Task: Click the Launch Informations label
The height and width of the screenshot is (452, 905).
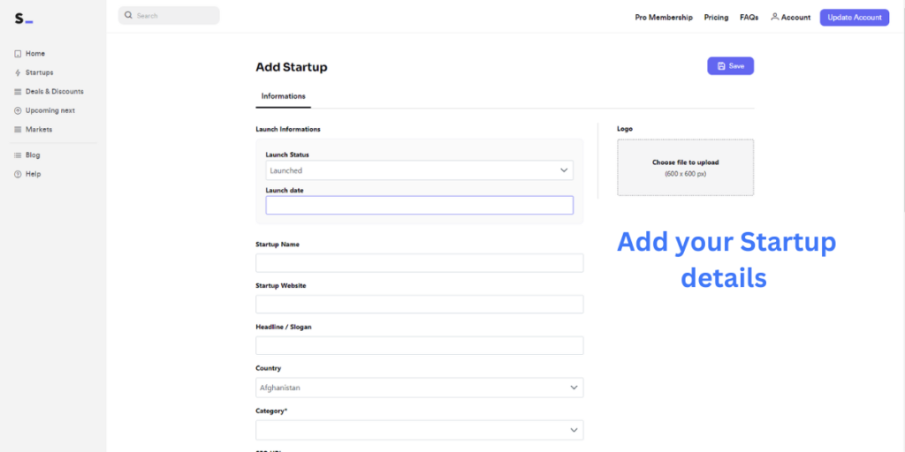Action: [288, 129]
